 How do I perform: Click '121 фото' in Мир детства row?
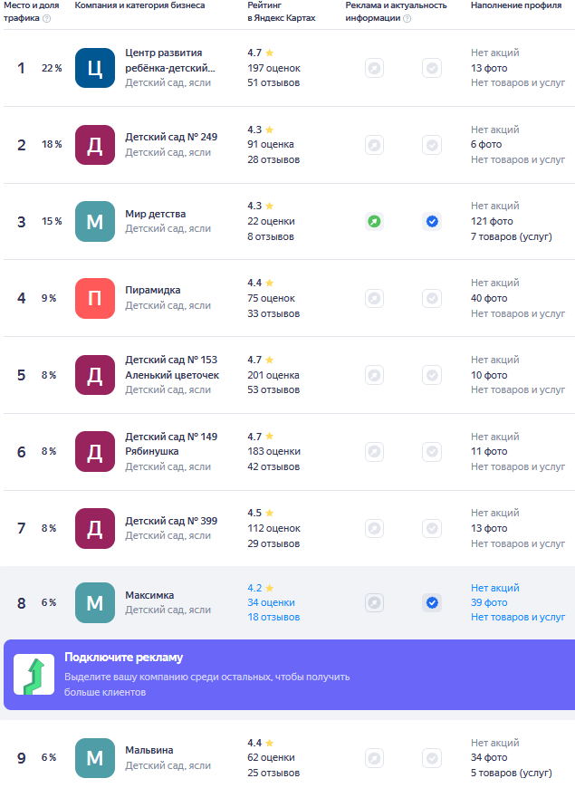point(492,222)
